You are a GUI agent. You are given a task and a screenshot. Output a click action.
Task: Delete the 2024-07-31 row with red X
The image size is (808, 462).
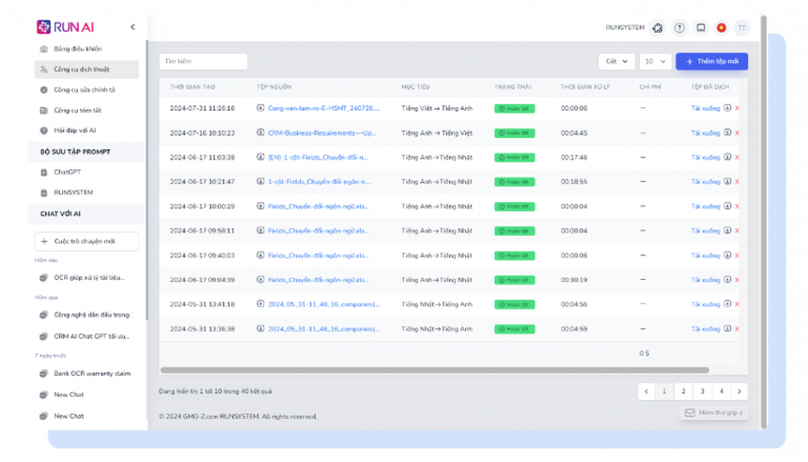point(737,108)
